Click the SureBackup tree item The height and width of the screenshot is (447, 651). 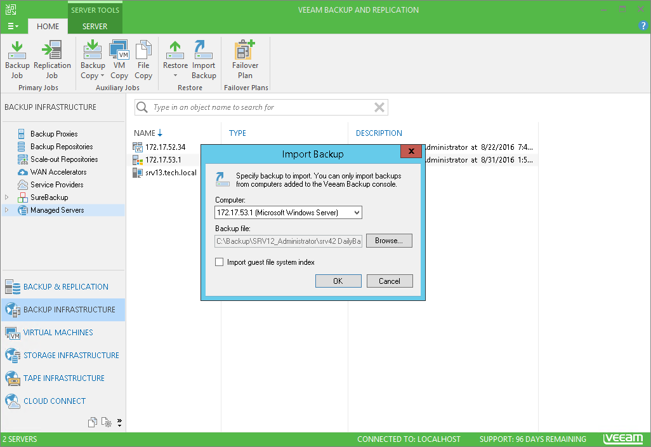click(x=49, y=197)
